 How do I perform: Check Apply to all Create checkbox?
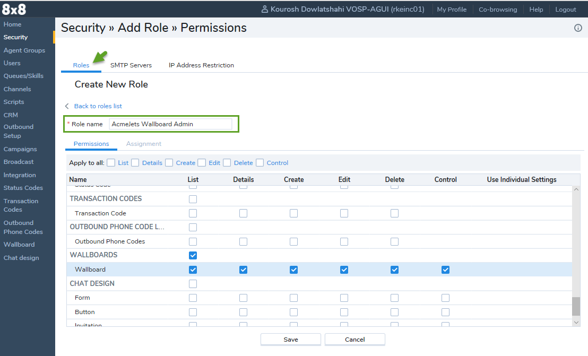coord(169,163)
